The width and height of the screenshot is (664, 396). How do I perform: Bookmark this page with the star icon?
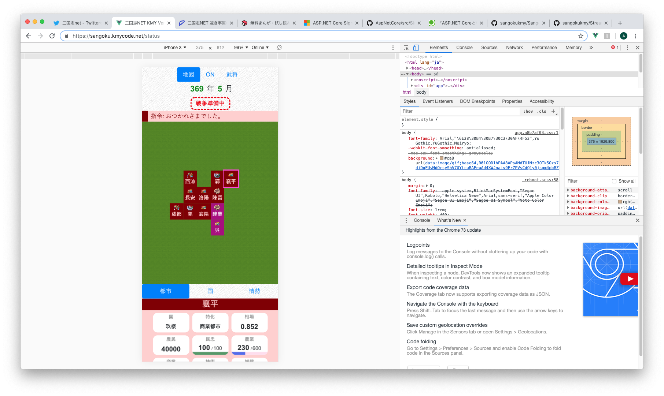tap(581, 36)
